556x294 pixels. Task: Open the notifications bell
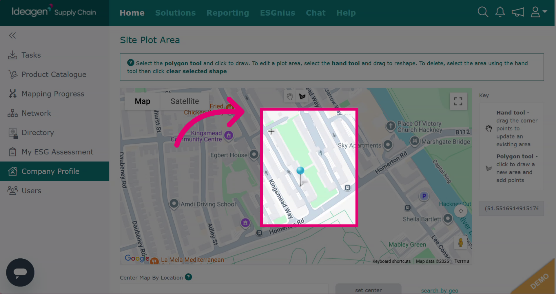[x=500, y=12]
